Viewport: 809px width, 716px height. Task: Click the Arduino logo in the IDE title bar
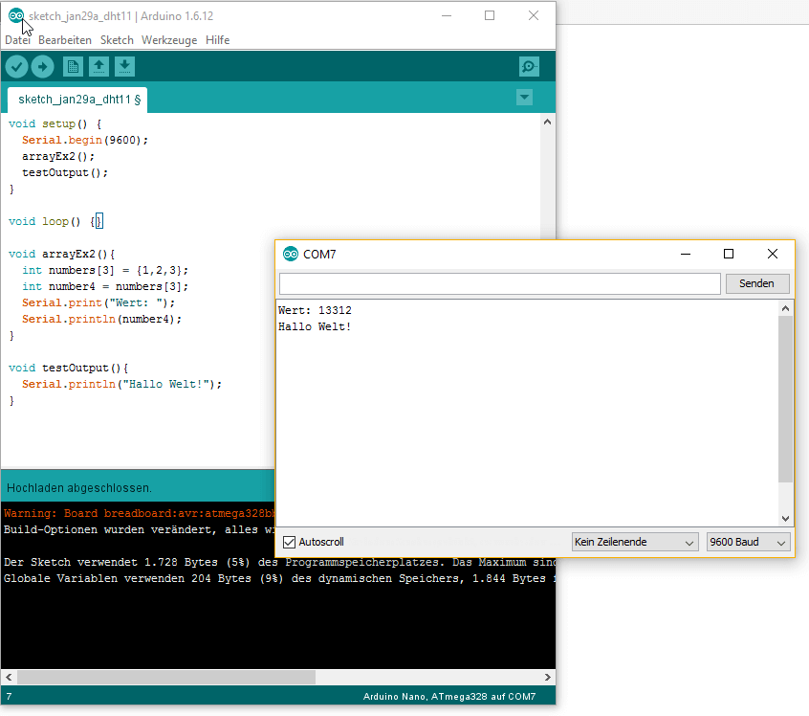coord(16,15)
